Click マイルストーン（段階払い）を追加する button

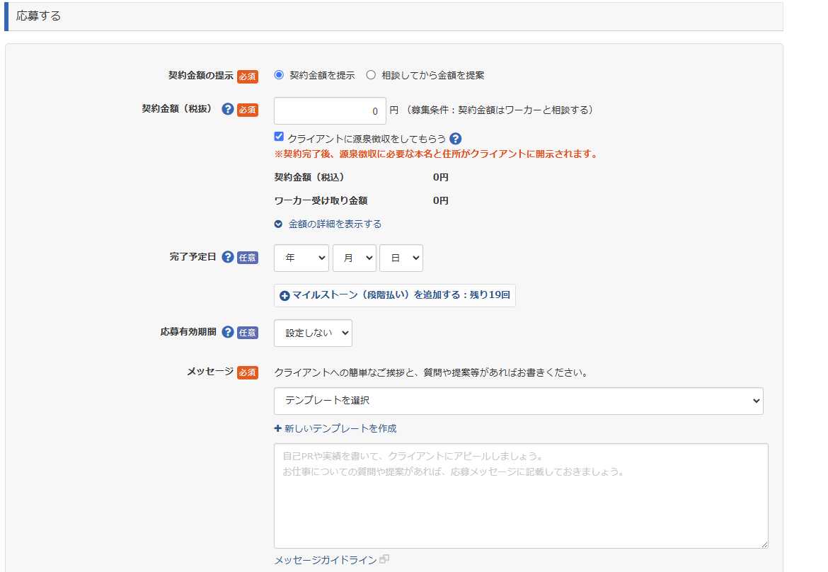394,295
